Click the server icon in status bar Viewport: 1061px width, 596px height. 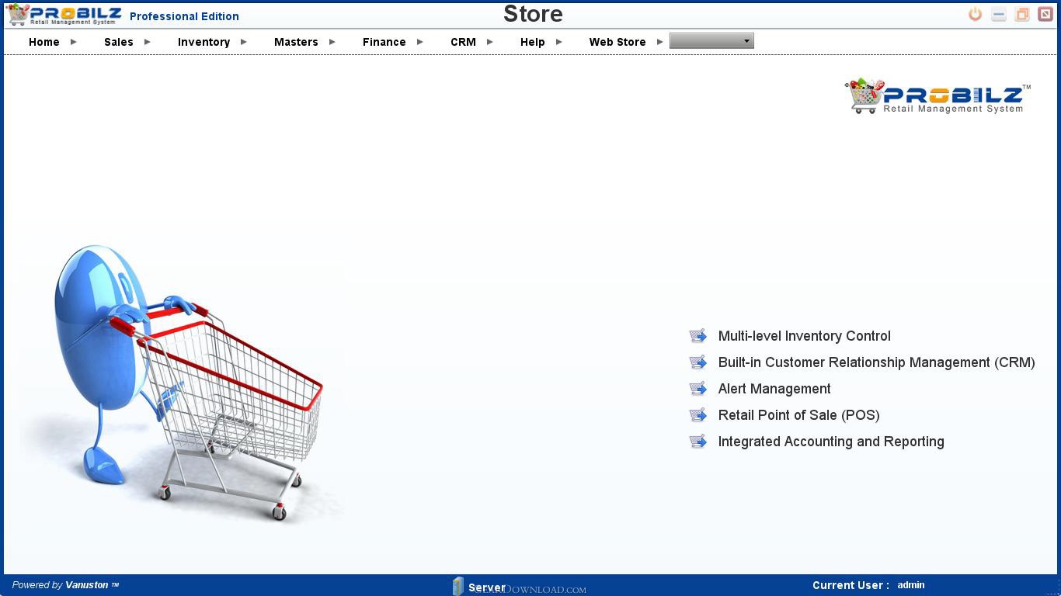click(x=458, y=586)
